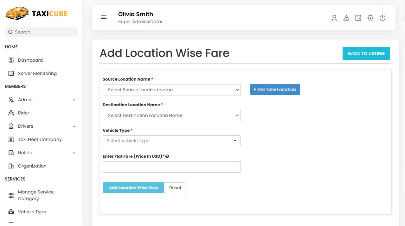Click the hamburger menu next to Olivia Smith
Viewport: 405px width, 226px height.
pos(104,17)
